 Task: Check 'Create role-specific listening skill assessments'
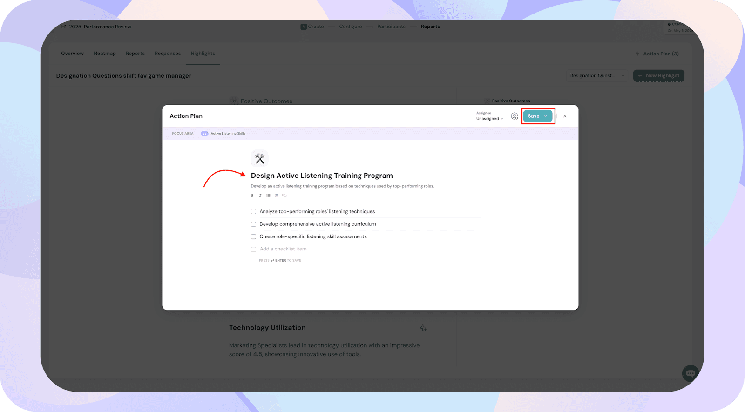(x=253, y=236)
